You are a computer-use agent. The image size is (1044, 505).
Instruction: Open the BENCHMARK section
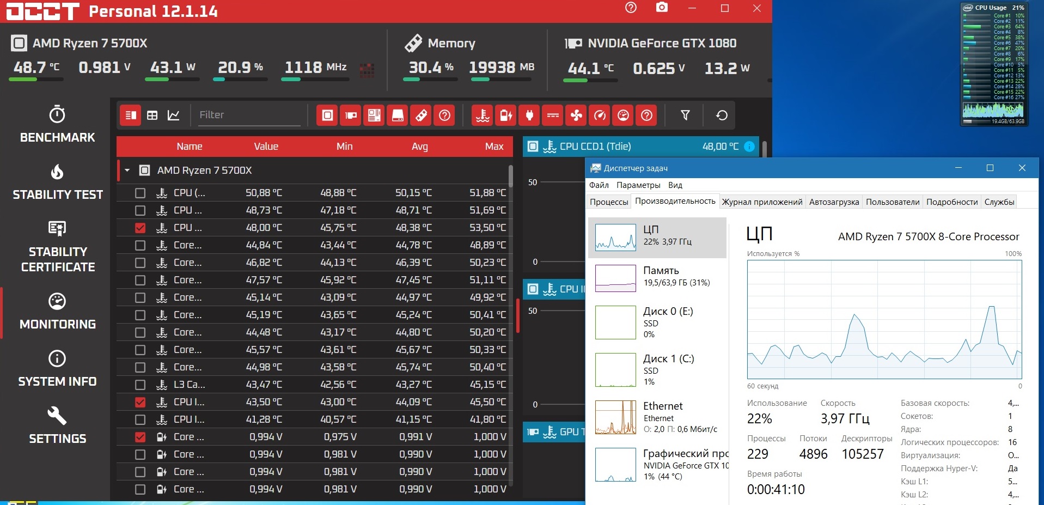click(57, 124)
